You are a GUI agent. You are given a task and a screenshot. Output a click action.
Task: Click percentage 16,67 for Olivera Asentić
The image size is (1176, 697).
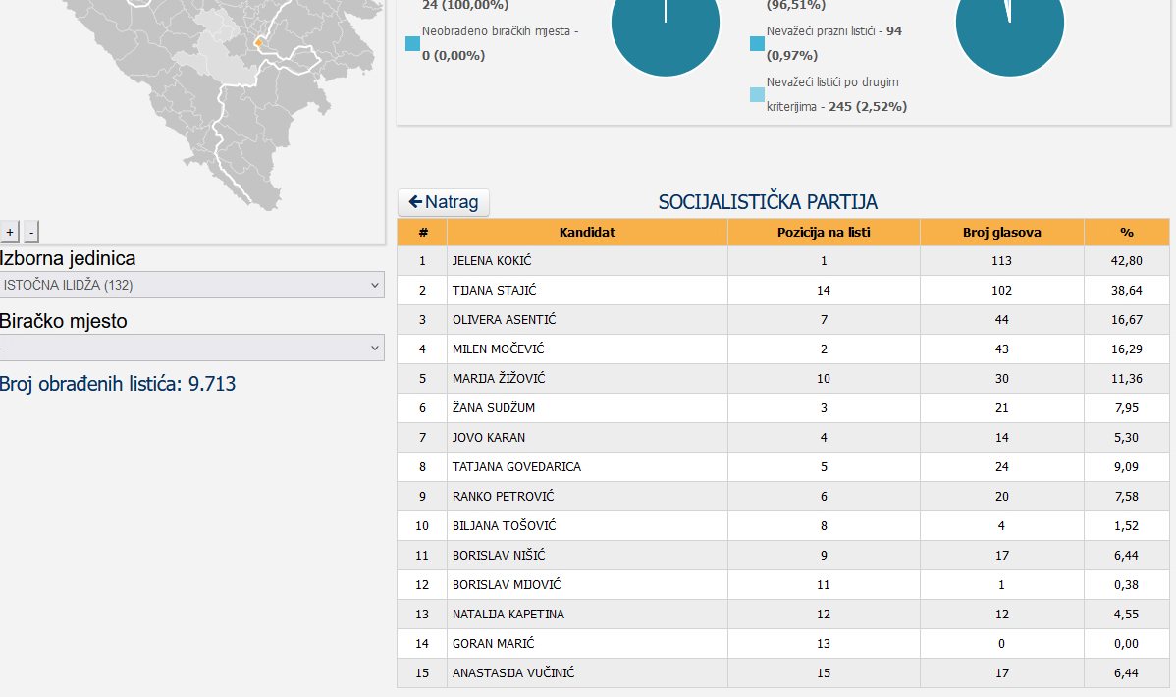pos(1127,320)
